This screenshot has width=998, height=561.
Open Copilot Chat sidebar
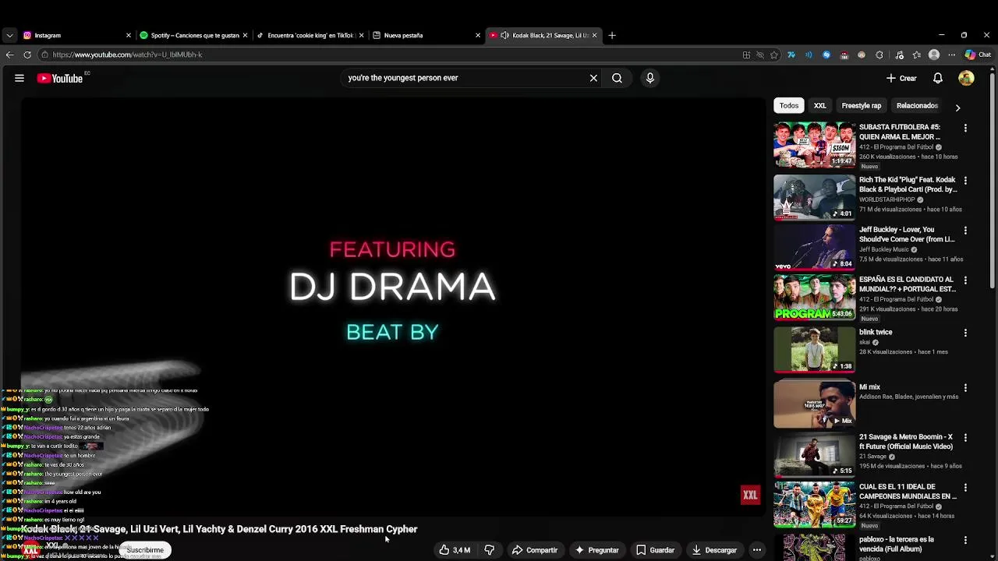[x=978, y=55]
